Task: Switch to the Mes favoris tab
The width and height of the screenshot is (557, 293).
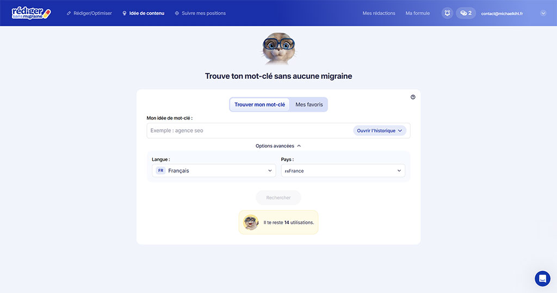Action: point(309,104)
